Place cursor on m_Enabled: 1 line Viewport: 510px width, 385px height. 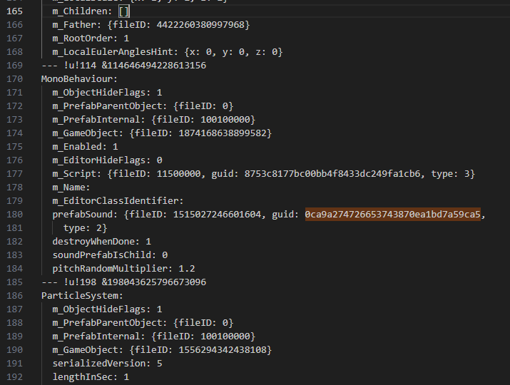85,147
